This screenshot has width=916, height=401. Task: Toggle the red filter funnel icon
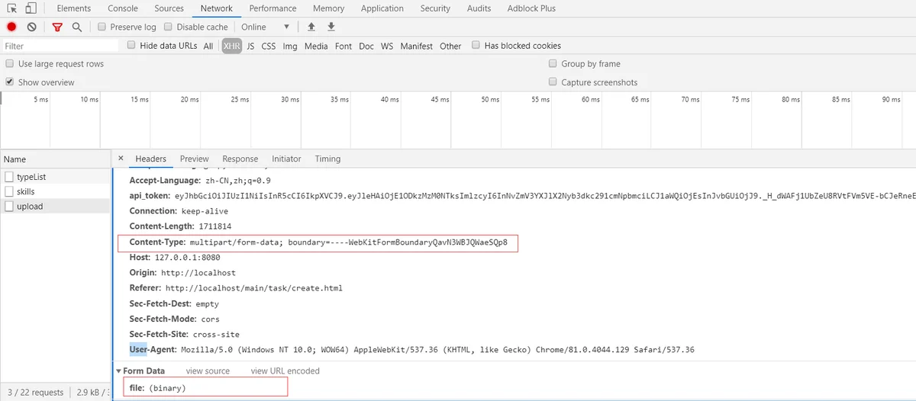coord(57,27)
